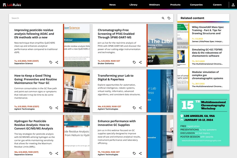Viewport: 237px width, 158px height.
Task: Open the News menu
Action: click(112, 5)
